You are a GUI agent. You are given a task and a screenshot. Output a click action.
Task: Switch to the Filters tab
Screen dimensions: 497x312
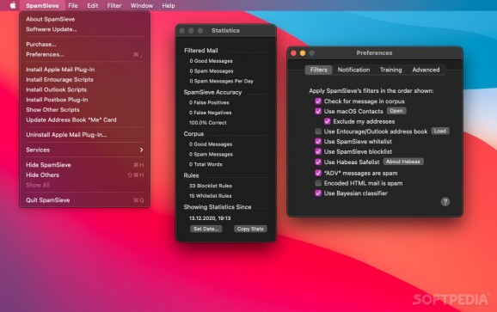coord(318,70)
